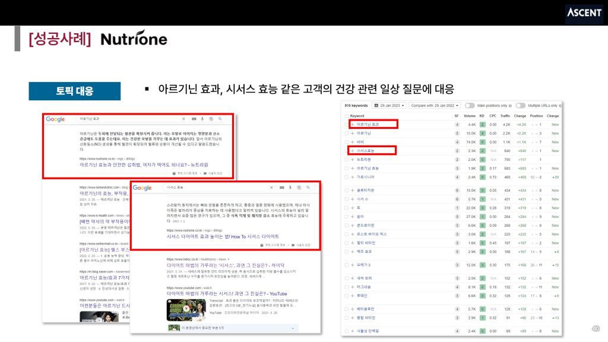The height and width of the screenshot is (342, 608).
Task: Click magnifier in 시서스 효능 search bar
Action: pyautogui.click(x=308, y=188)
